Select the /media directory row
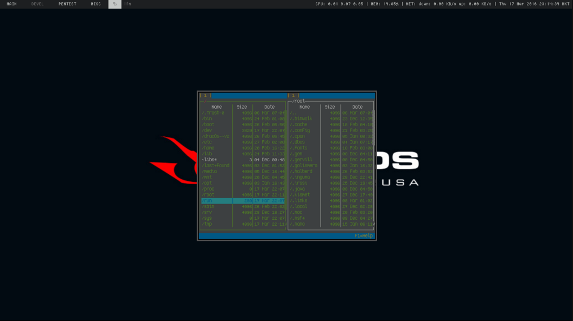Screen dimensions: 573x321 [x=243, y=171]
